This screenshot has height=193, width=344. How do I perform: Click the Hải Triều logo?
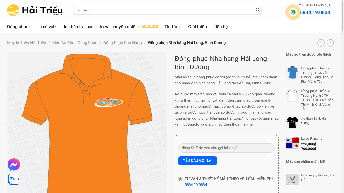pos(35,10)
